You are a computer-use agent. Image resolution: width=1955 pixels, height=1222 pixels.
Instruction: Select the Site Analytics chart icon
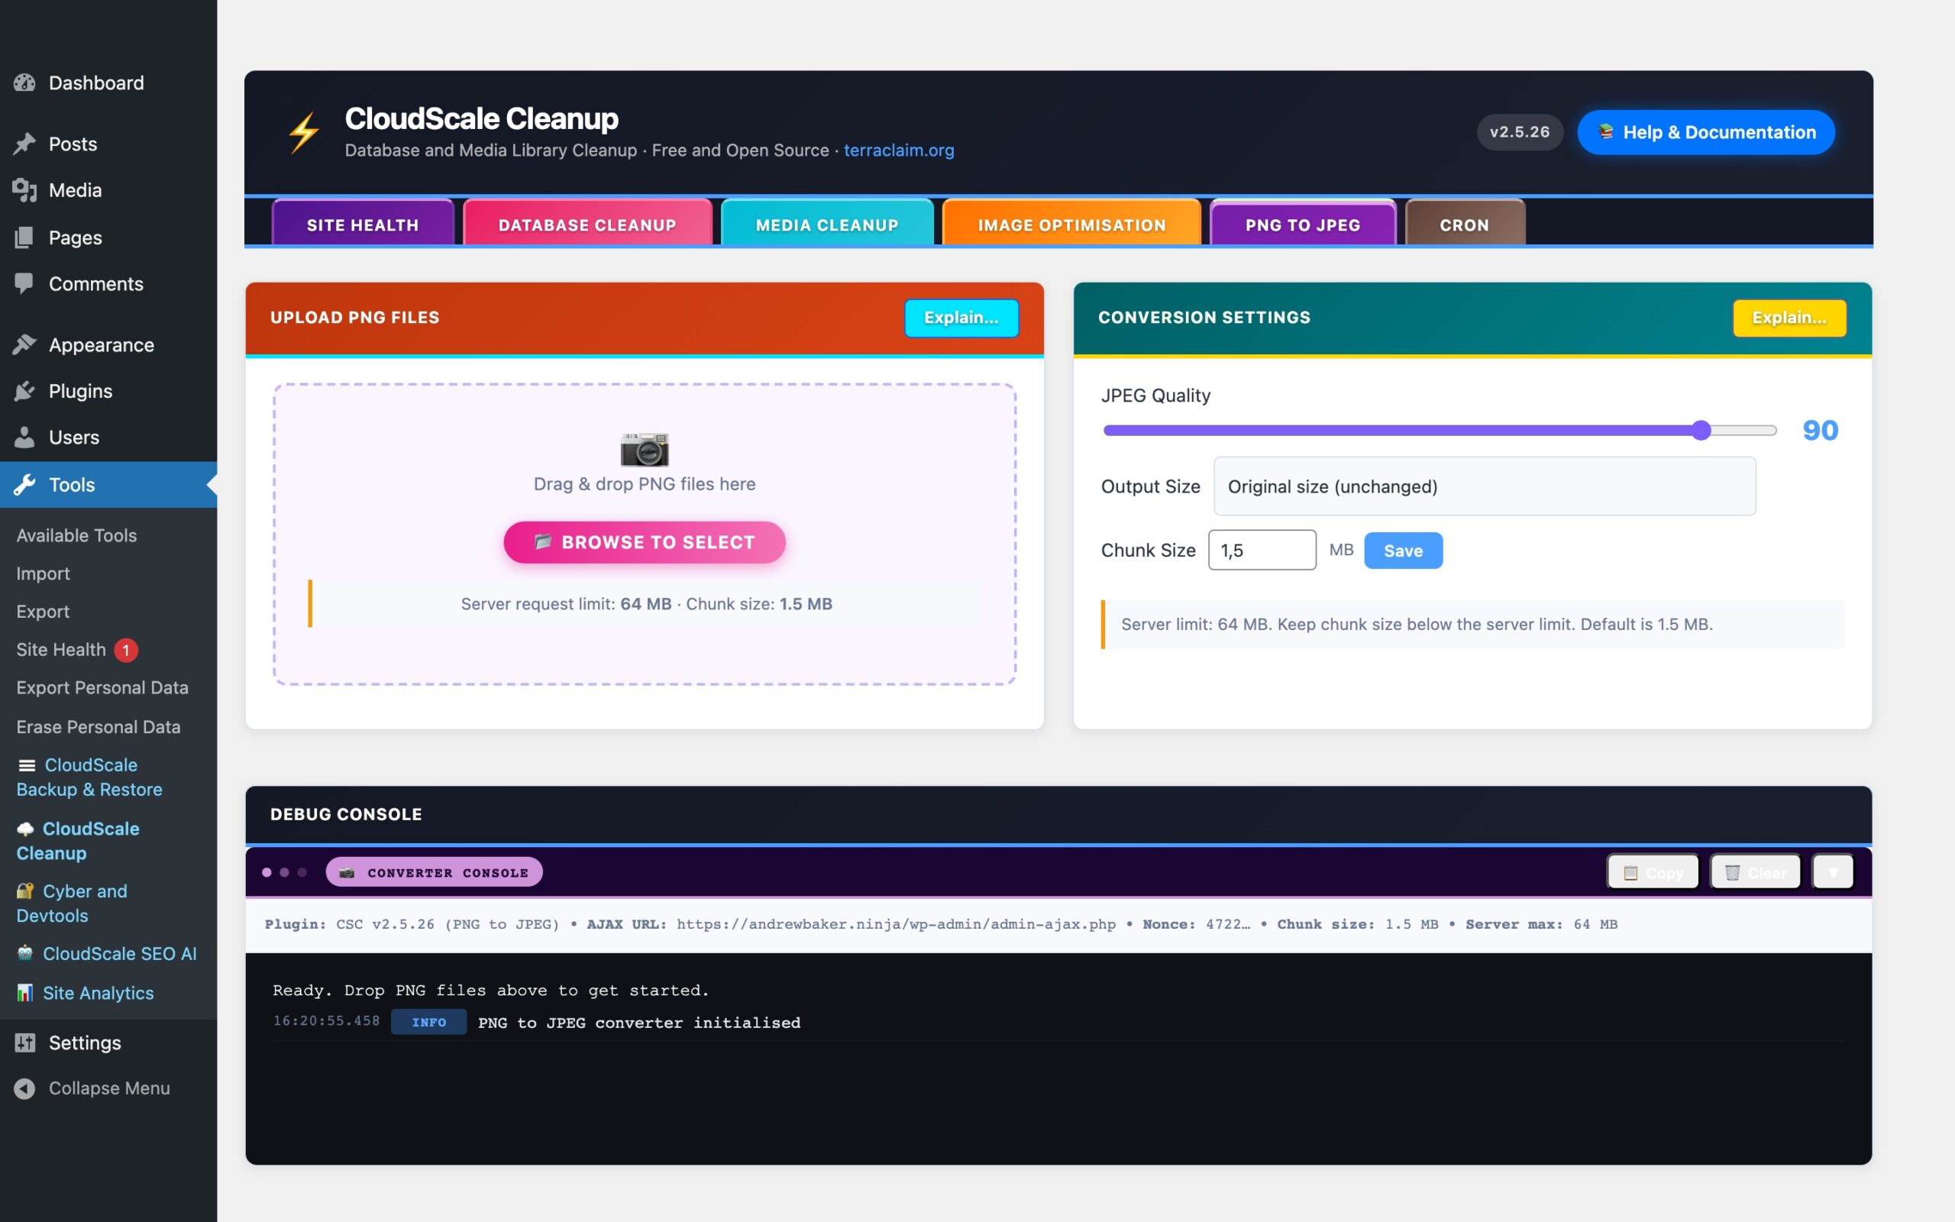tap(25, 992)
